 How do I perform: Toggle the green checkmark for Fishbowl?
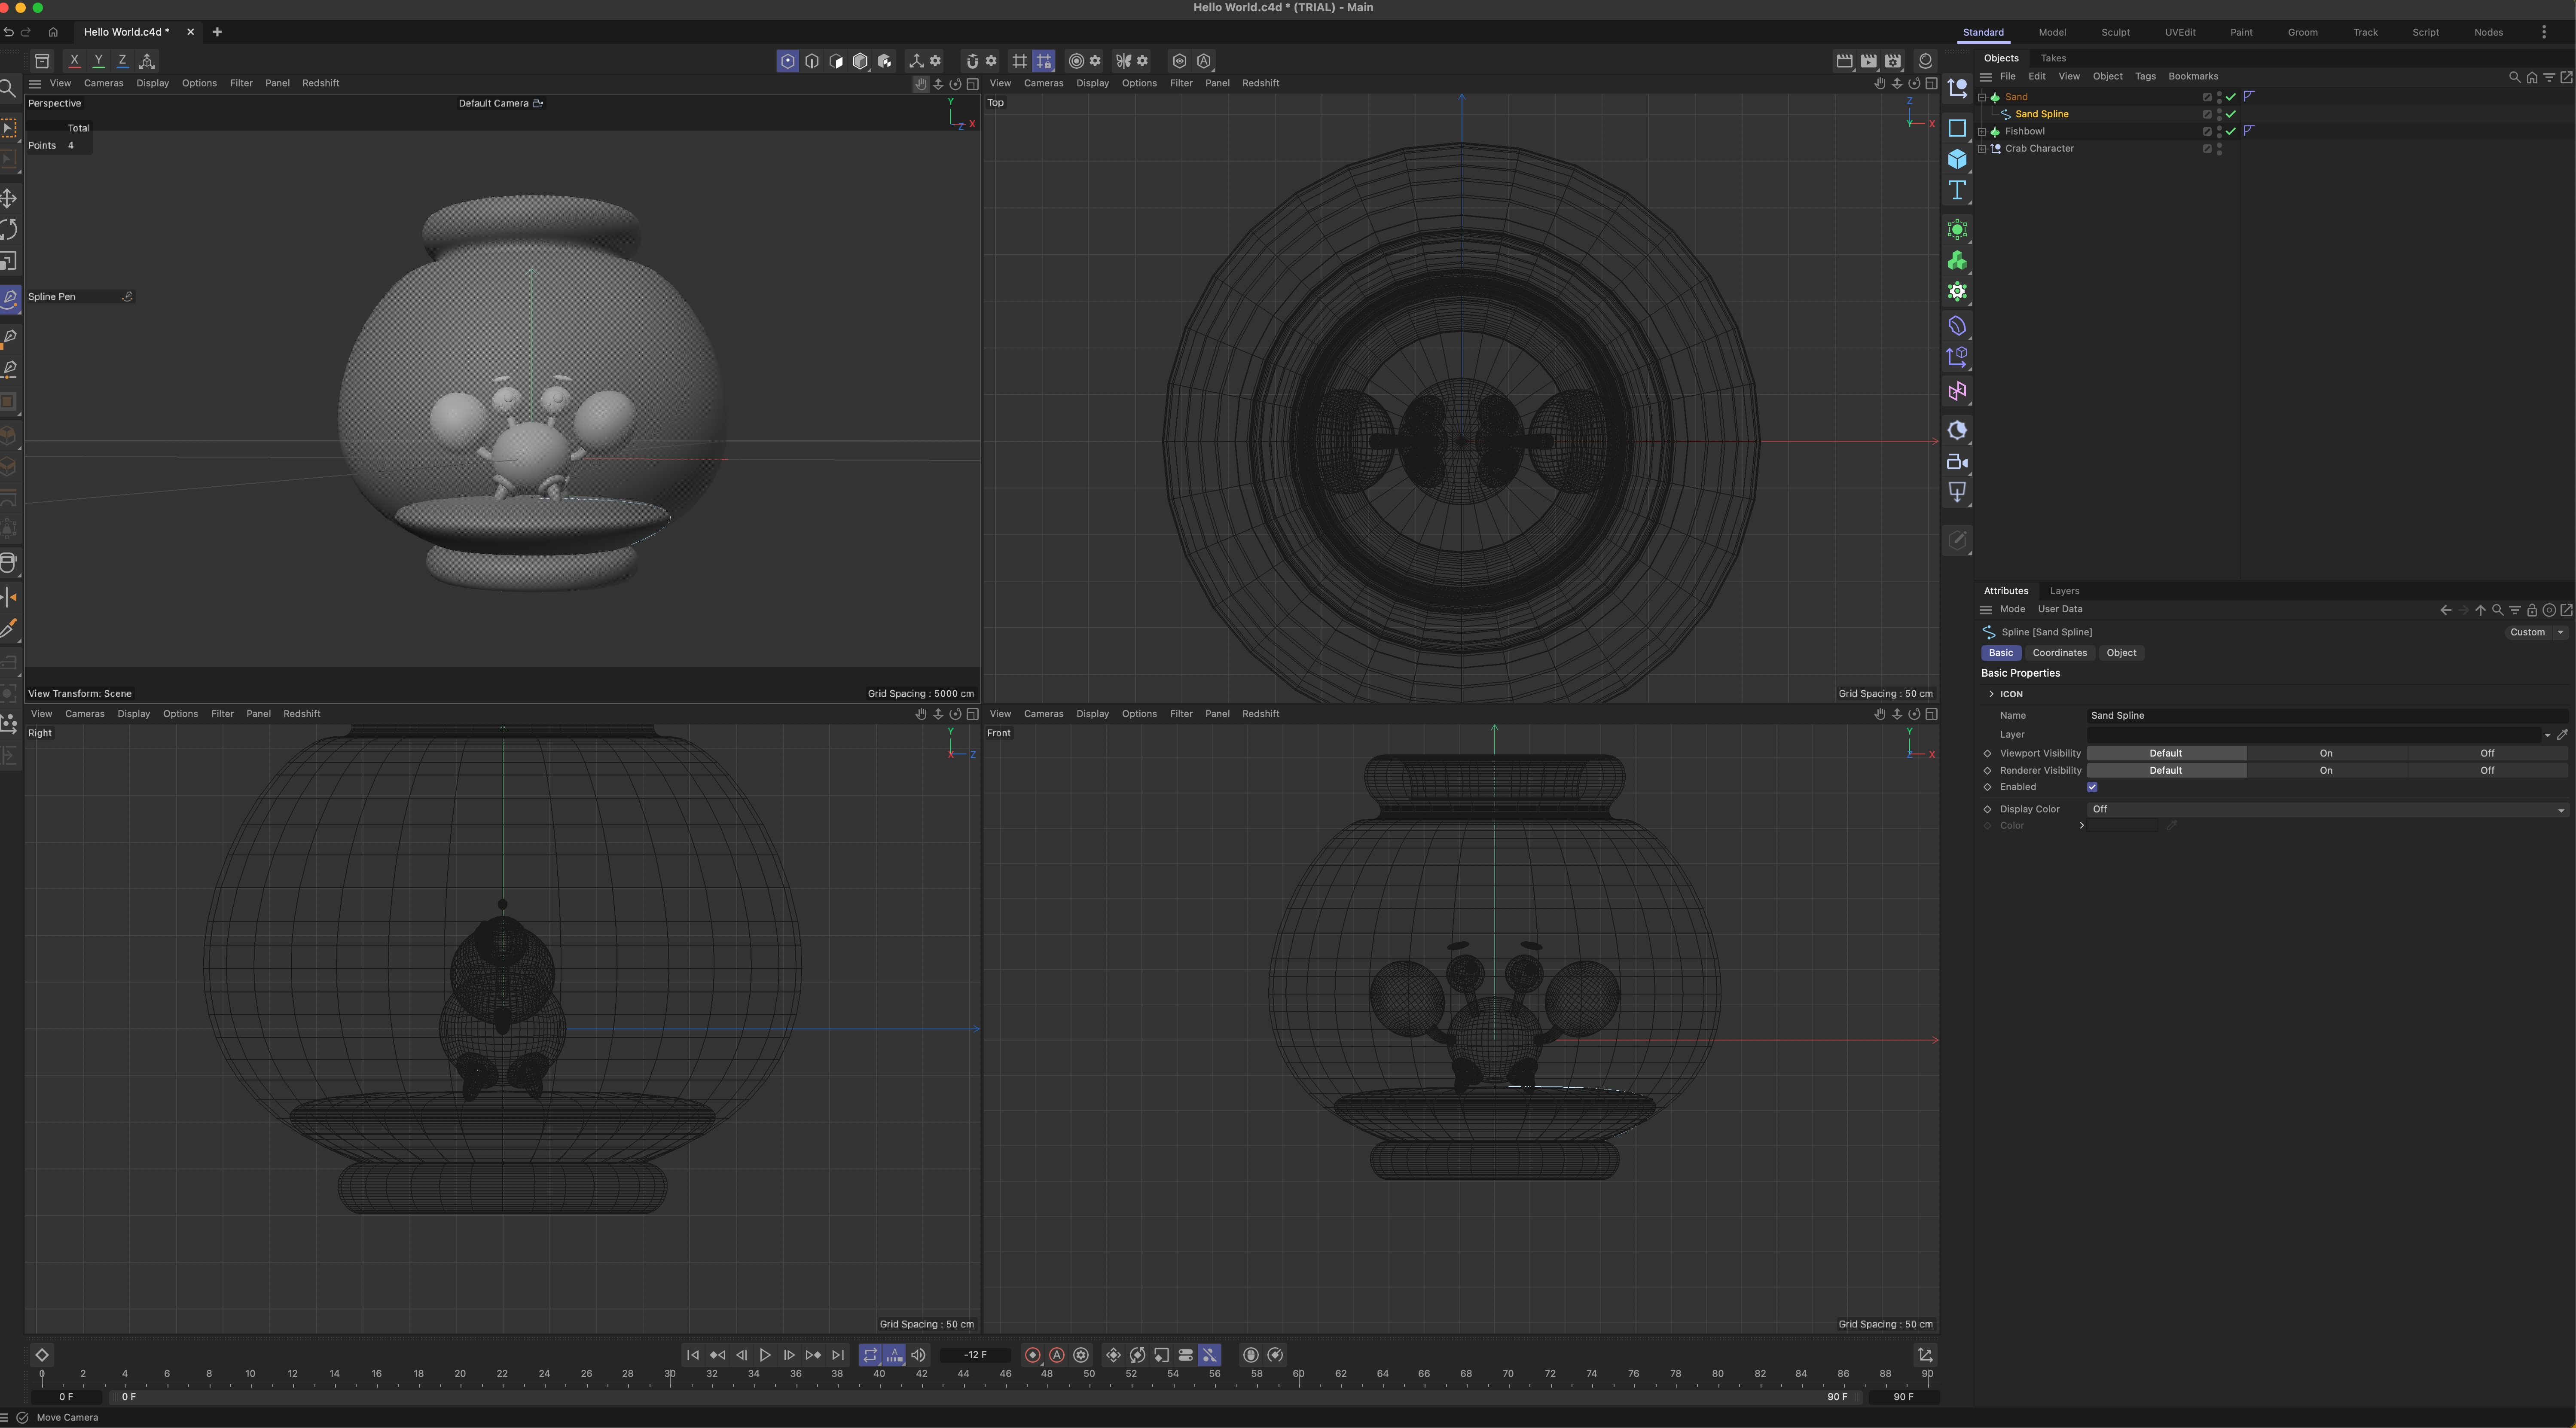click(2231, 131)
